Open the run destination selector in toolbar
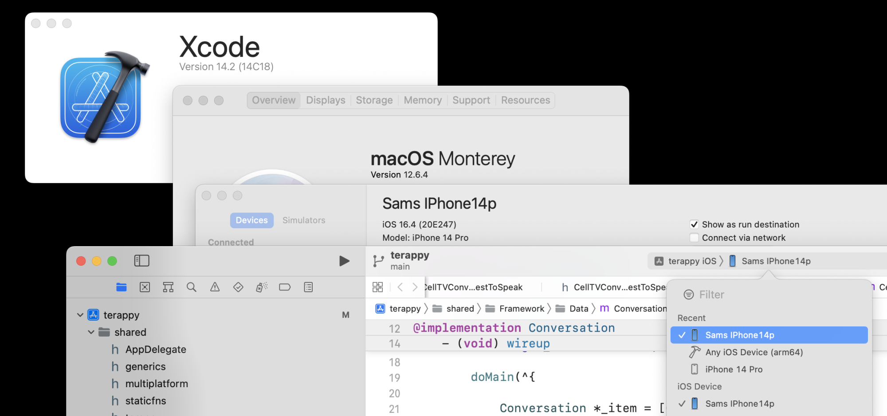 [770, 261]
